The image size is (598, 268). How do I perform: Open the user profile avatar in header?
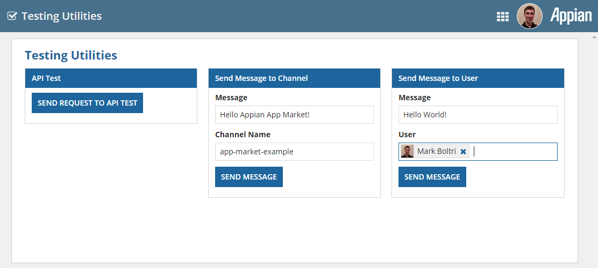(529, 16)
